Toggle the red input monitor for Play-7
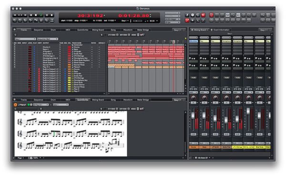 [39, 91]
